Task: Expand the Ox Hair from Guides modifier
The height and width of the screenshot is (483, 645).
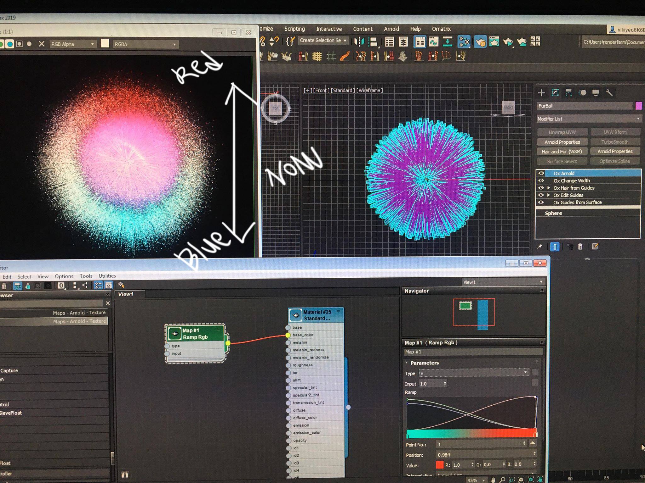Action: coord(549,188)
